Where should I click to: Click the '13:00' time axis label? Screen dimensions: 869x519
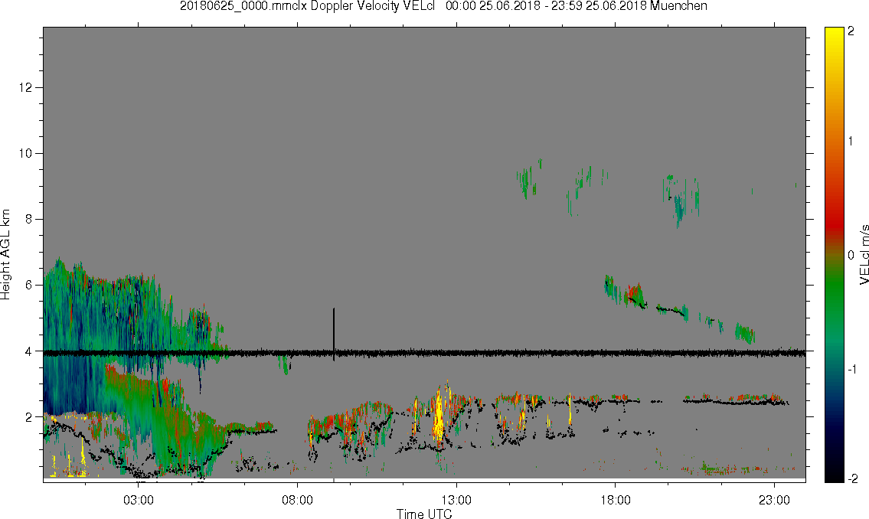pos(456,501)
